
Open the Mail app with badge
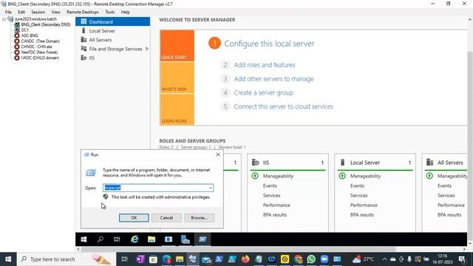coord(206,259)
